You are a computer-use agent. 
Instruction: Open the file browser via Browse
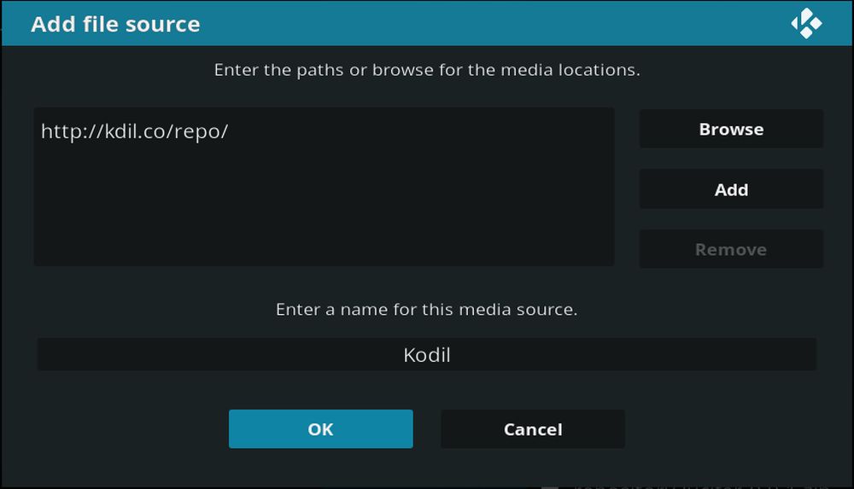pyautogui.click(x=731, y=129)
